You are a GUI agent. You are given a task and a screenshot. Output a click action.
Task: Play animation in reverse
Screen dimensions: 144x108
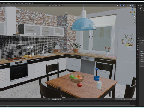pos(55,99)
